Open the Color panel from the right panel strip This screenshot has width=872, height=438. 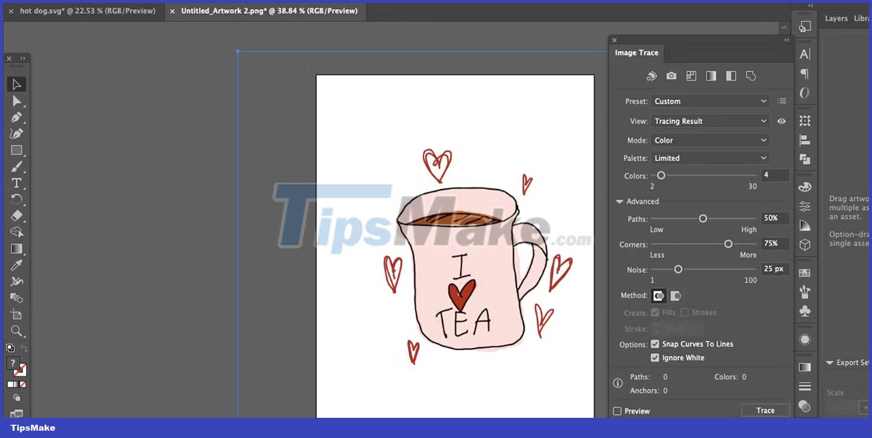804,186
